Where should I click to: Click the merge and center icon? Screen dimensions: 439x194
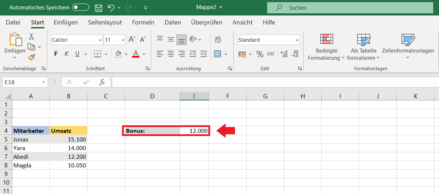tap(217, 54)
